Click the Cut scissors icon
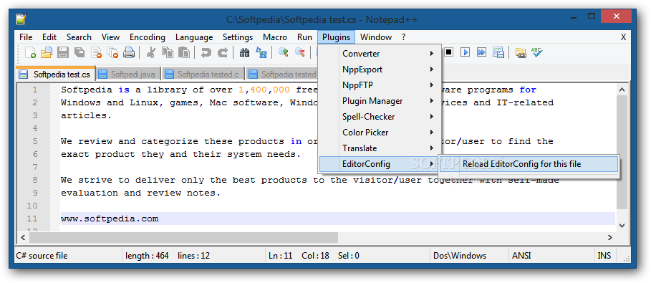Image resolution: width=651 pixels, height=283 pixels. pos(151,52)
